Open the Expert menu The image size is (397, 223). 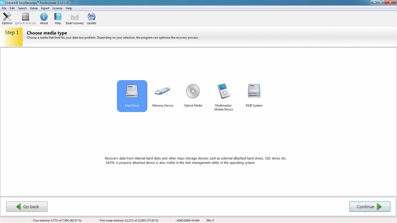45,8
